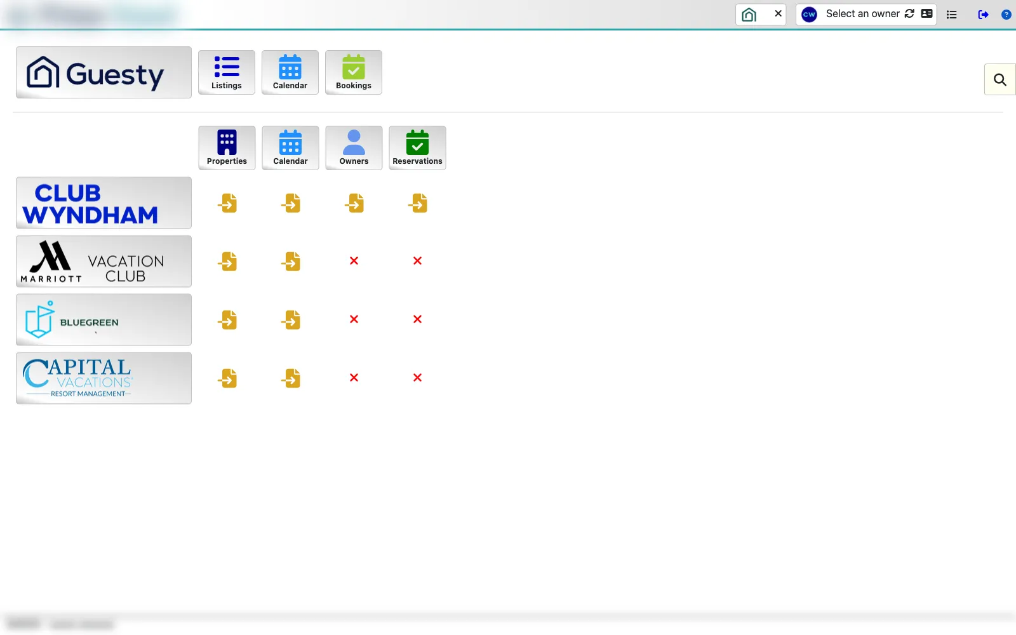Import Club Wyndham owners
The width and height of the screenshot is (1016, 635).
click(354, 203)
